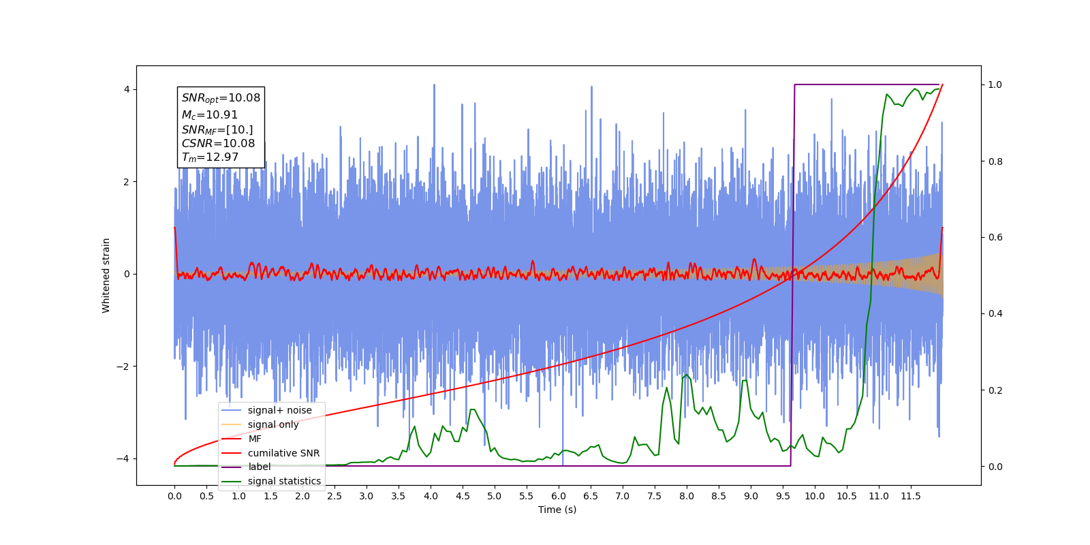Click the x-axis tick label 10.0
Image resolution: width=1090 pixels, height=545 pixels.
(x=815, y=496)
